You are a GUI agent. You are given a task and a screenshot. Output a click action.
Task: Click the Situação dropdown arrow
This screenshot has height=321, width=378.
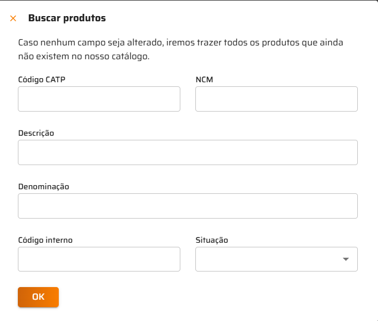pos(346,259)
